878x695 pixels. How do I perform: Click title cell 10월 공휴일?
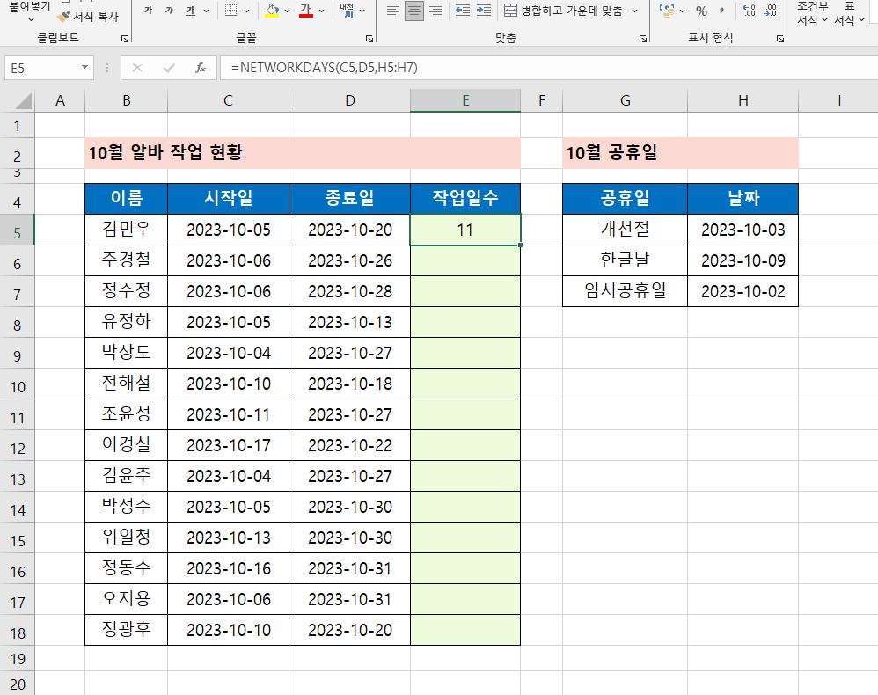coord(680,153)
